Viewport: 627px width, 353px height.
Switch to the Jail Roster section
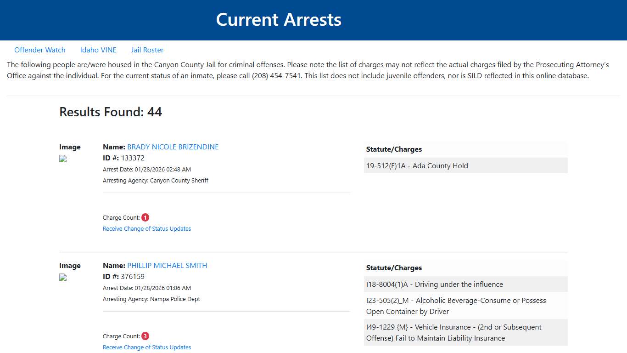147,50
